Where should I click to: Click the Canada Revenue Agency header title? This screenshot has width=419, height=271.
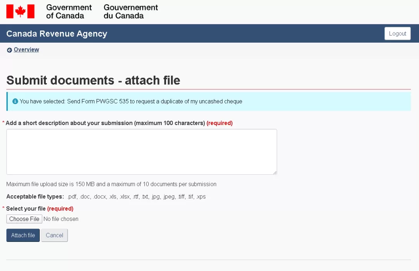[x=57, y=33]
